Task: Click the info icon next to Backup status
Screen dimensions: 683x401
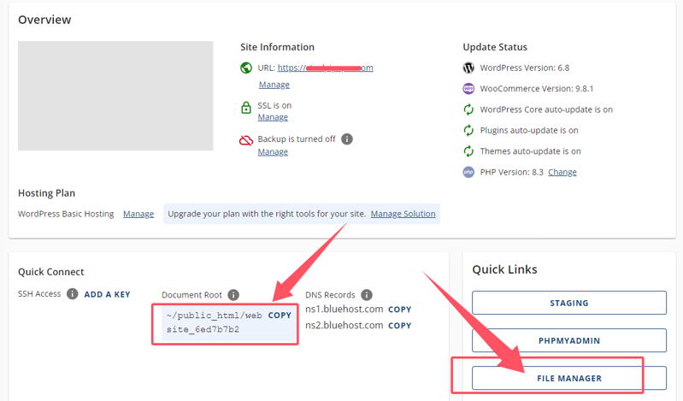Action: click(347, 139)
